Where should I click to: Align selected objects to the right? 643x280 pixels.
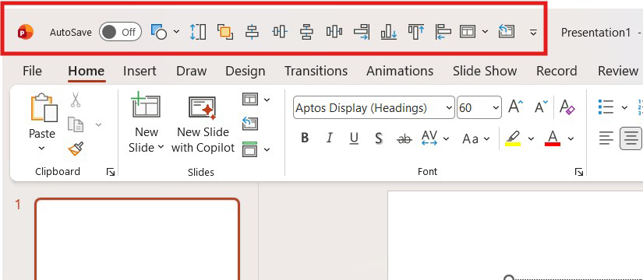(362, 32)
